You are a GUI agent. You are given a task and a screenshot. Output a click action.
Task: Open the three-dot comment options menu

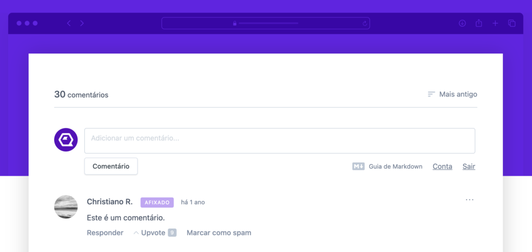(x=470, y=200)
